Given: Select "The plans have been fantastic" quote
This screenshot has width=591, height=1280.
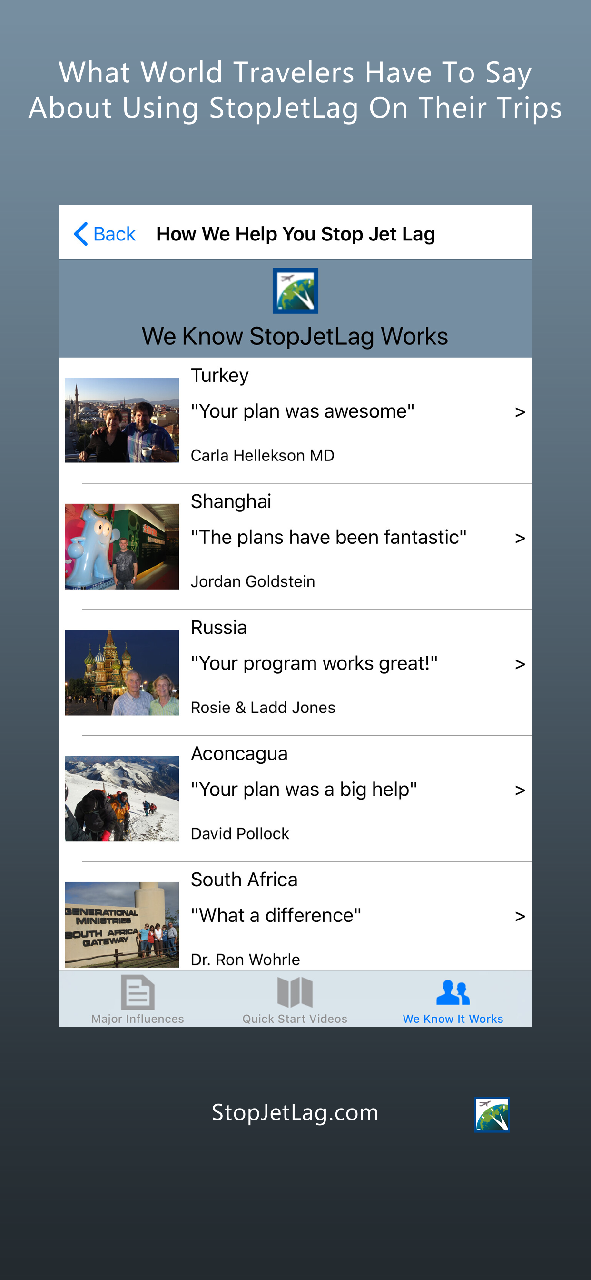Looking at the screenshot, I should pos(329,537).
